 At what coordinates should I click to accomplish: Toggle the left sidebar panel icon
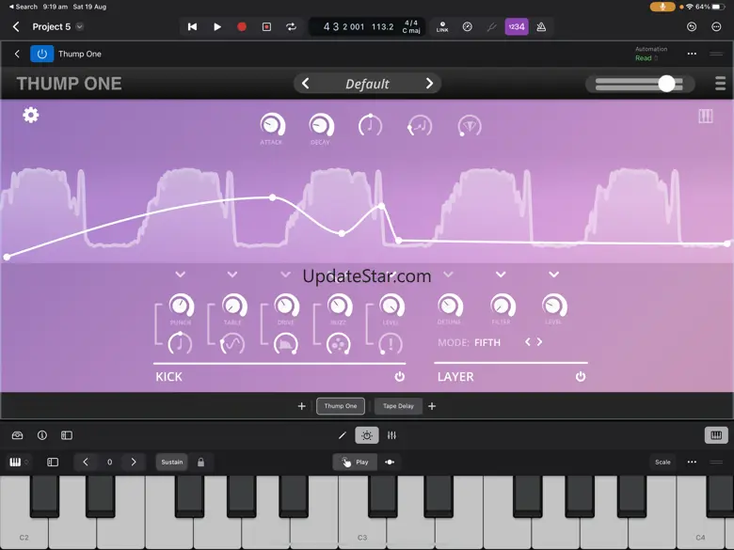click(67, 435)
